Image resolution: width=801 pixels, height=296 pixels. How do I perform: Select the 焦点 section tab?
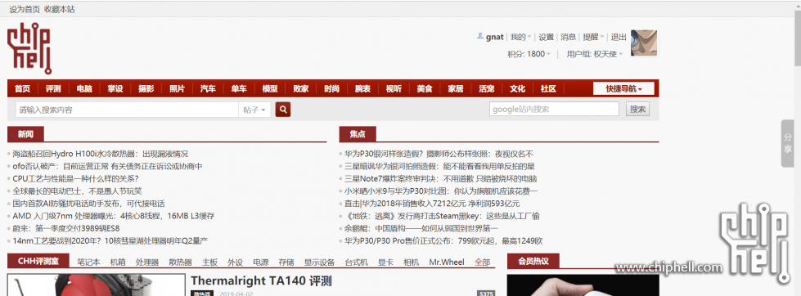[x=358, y=134]
